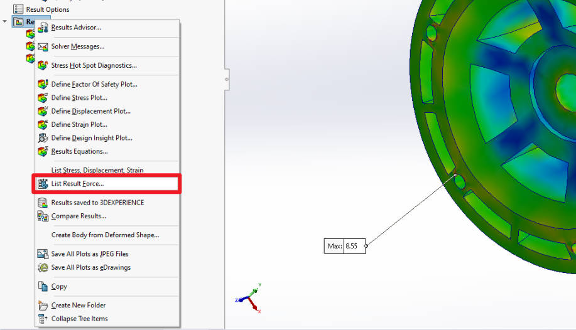This screenshot has width=576, height=330.
Task: Click the Define Design Insight Plot icon
Action: pos(43,138)
